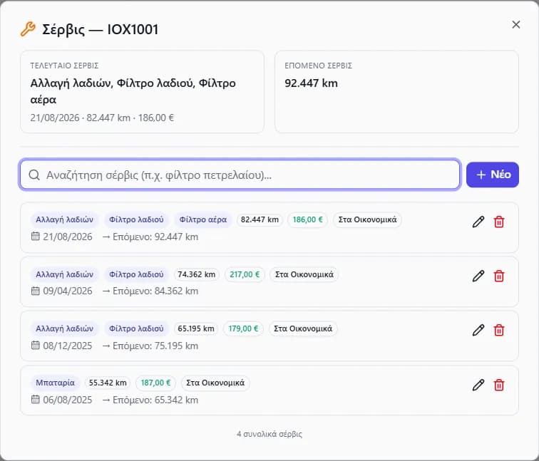Delete the 08/12/2025 service entry
This screenshot has width=539, height=461.
click(x=499, y=330)
